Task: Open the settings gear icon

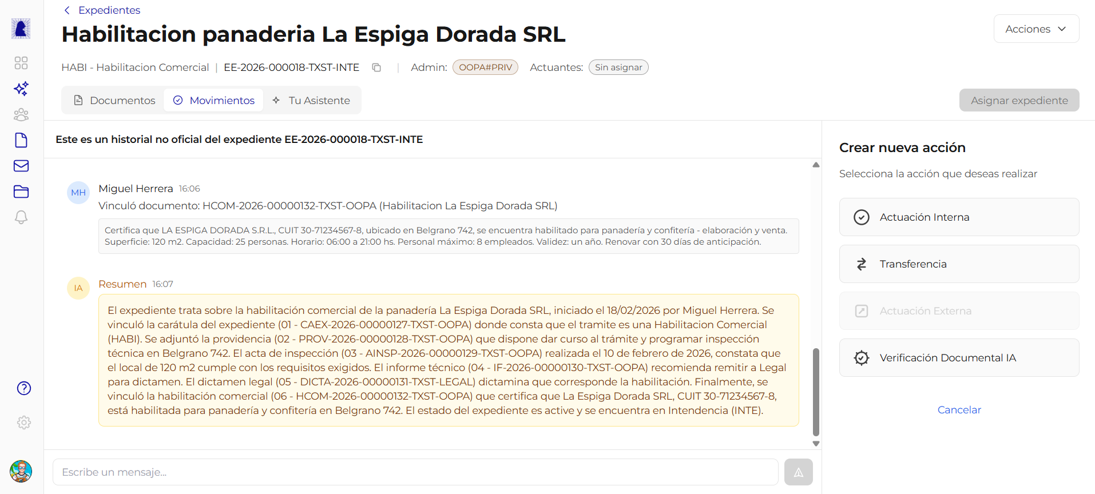Action: (24, 423)
